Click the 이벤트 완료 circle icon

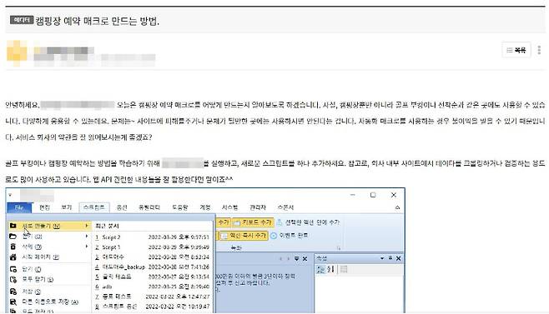pyautogui.click(x=274, y=236)
